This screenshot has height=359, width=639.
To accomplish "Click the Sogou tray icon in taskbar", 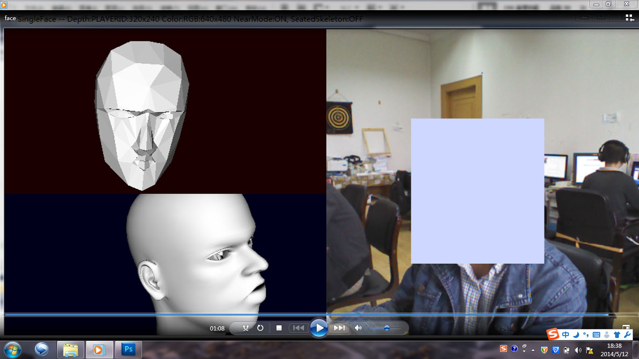I will [503, 349].
